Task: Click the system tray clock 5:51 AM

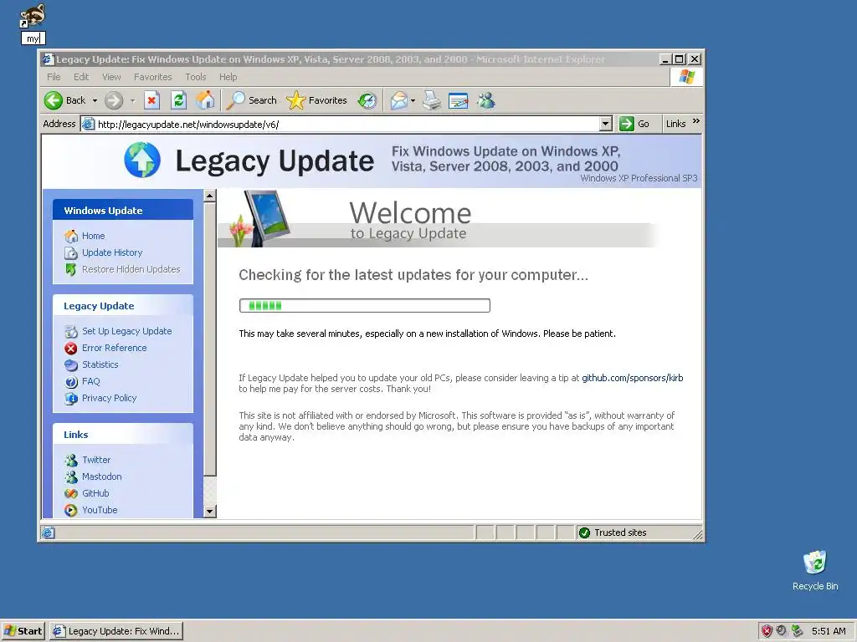Action: [829, 631]
